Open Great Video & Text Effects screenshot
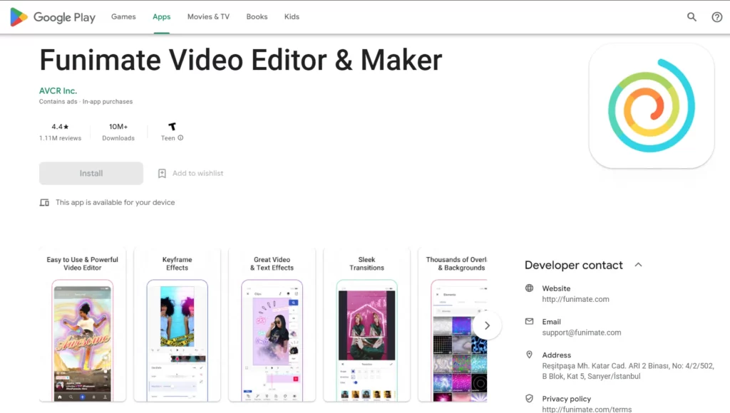Viewport: 730px width, 413px height. click(272, 325)
